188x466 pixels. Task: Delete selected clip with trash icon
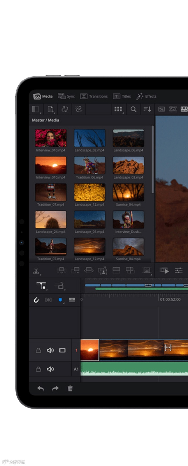pos(70,388)
